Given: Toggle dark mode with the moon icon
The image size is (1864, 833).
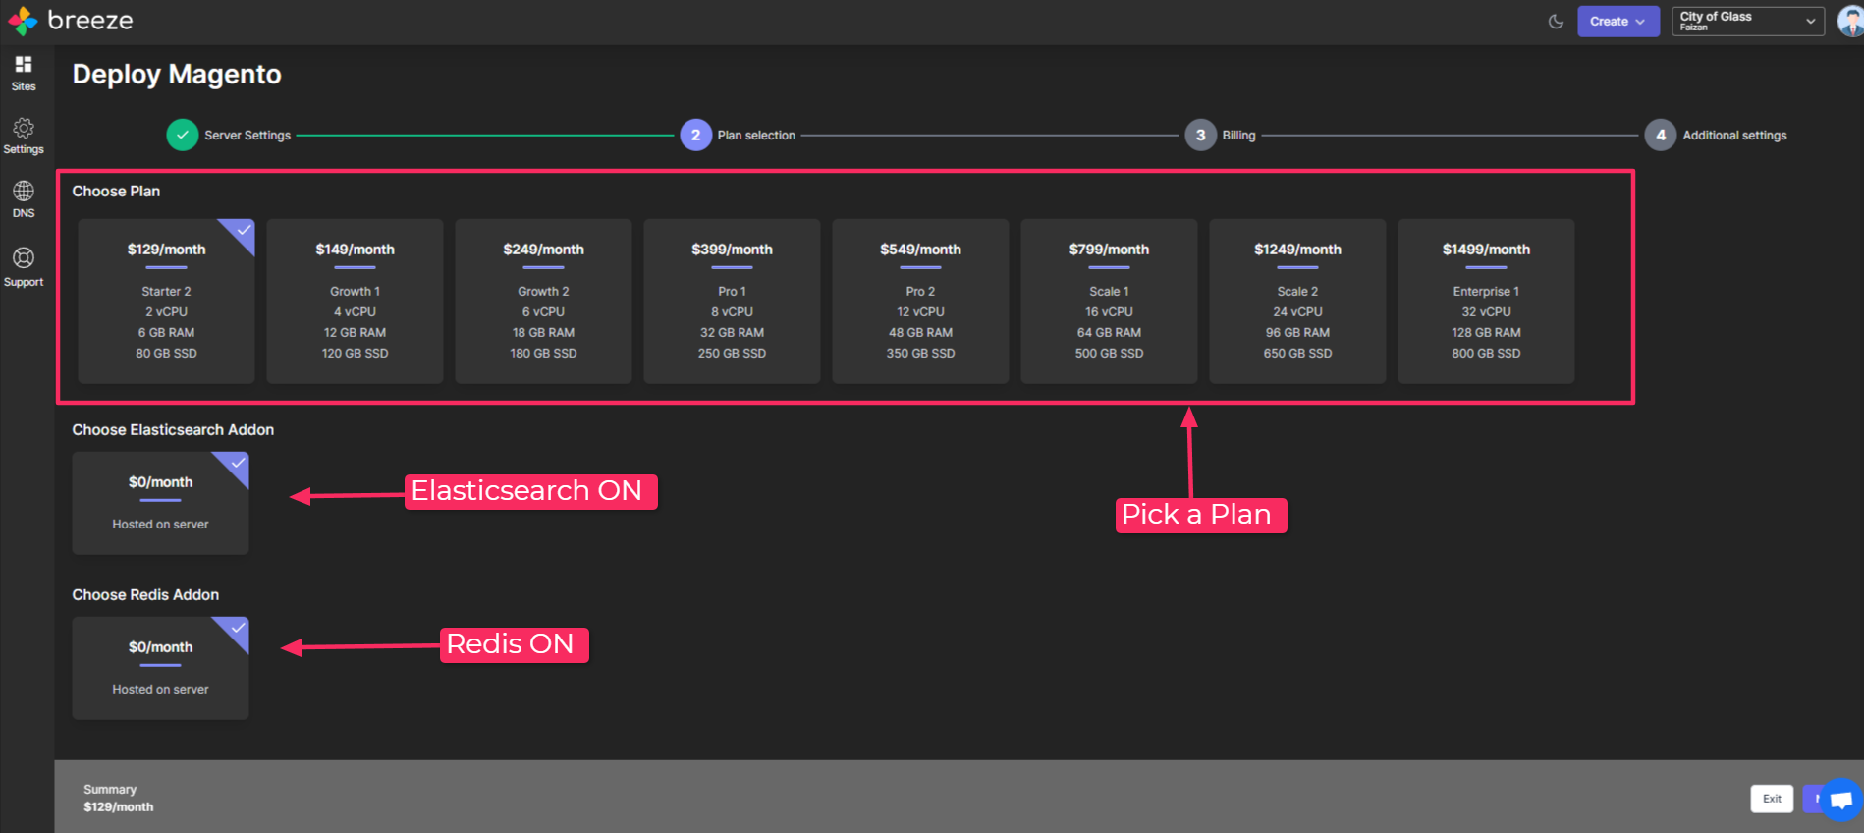Looking at the screenshot, I should pos(1556,22).
